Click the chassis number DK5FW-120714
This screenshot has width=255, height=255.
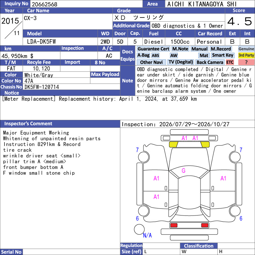(x=42, y=87)
